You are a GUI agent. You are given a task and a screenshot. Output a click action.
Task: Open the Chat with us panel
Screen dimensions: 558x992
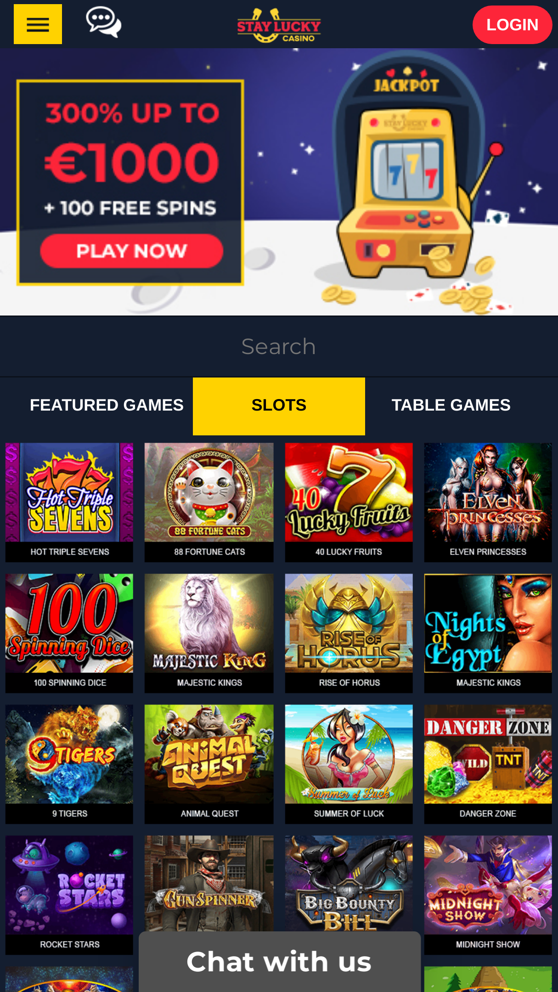click(280, 962)
